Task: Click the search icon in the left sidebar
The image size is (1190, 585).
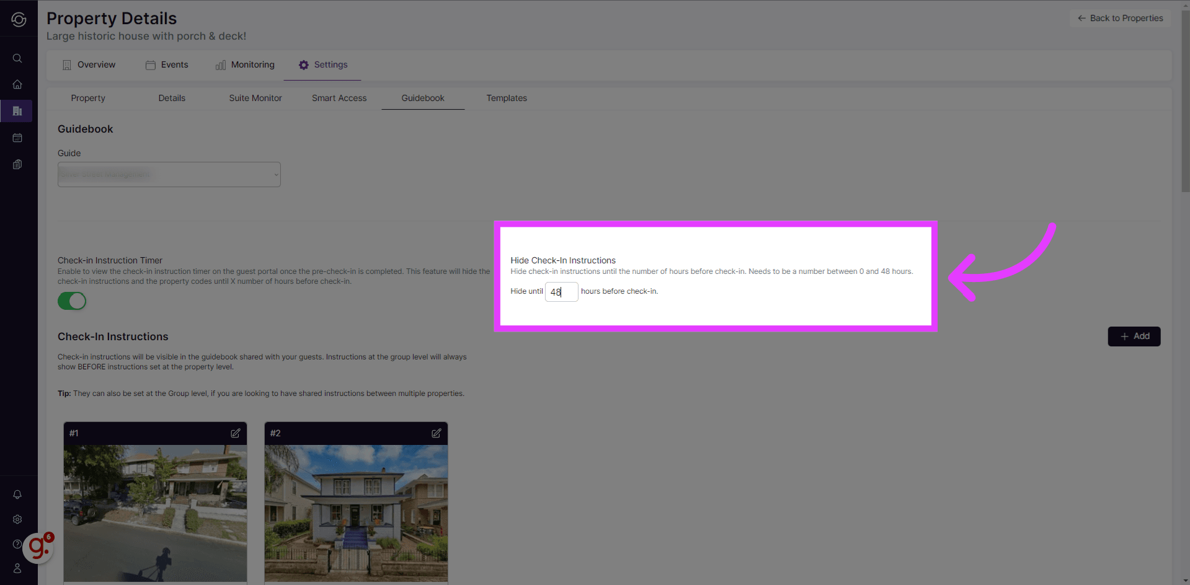Action: [17, 58]
